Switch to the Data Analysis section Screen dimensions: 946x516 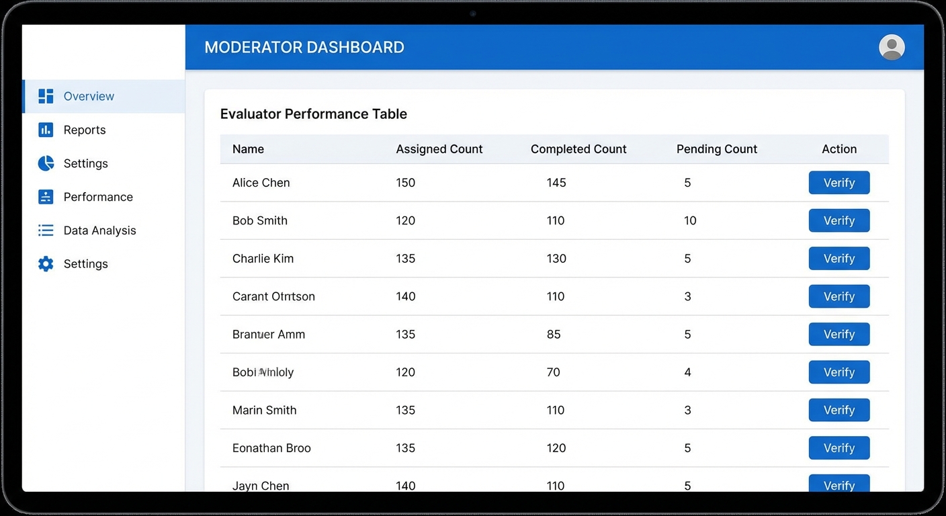tap(98, 230)
